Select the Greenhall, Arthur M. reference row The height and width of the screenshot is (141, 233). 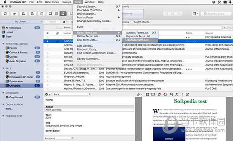138,77
